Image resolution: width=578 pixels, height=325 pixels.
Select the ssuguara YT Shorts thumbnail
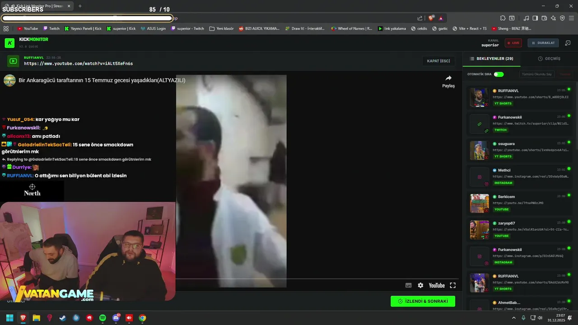coord(479,150)
